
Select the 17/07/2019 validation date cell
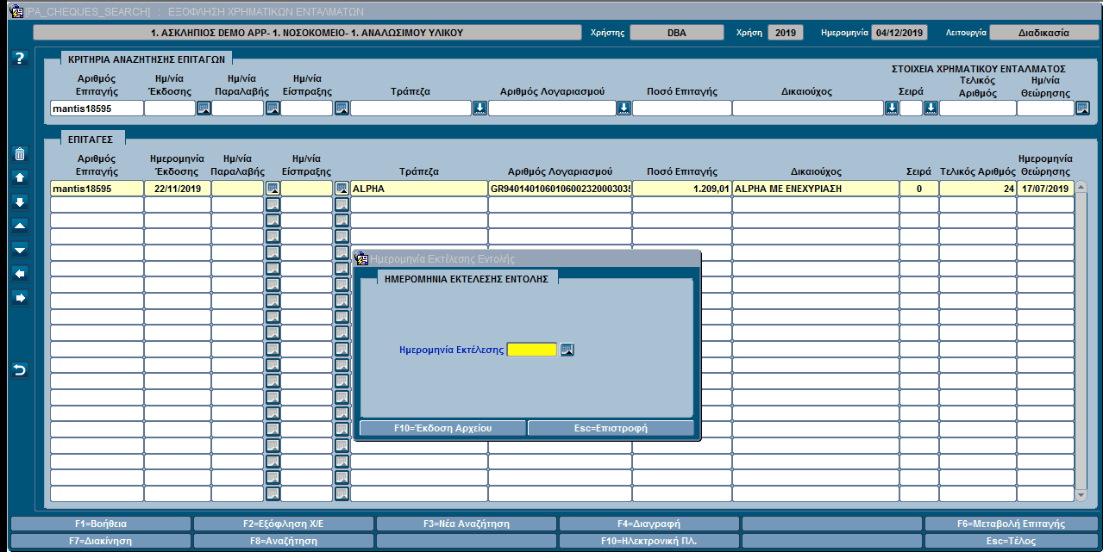(x=1045, y=189)
